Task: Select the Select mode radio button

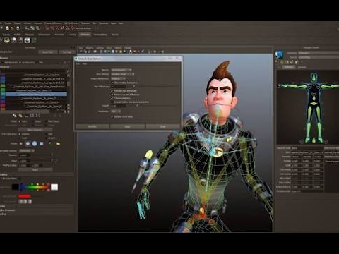Action: click(x=32, y=121)
